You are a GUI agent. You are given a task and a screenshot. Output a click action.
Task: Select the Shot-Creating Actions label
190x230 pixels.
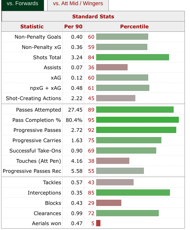coord(33,98)
